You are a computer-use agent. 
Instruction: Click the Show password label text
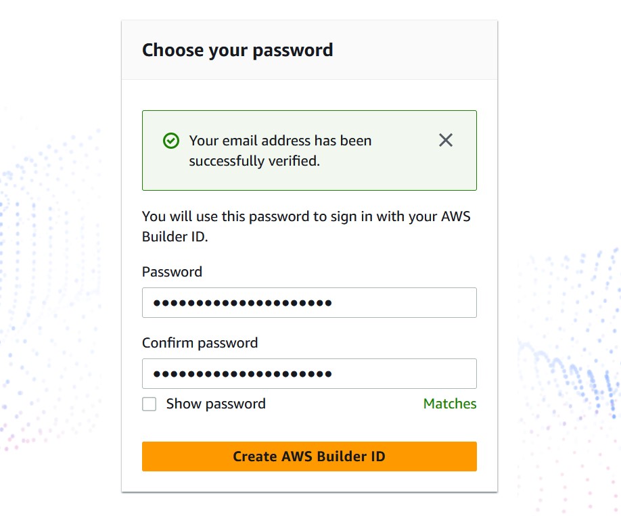point(216,404)
